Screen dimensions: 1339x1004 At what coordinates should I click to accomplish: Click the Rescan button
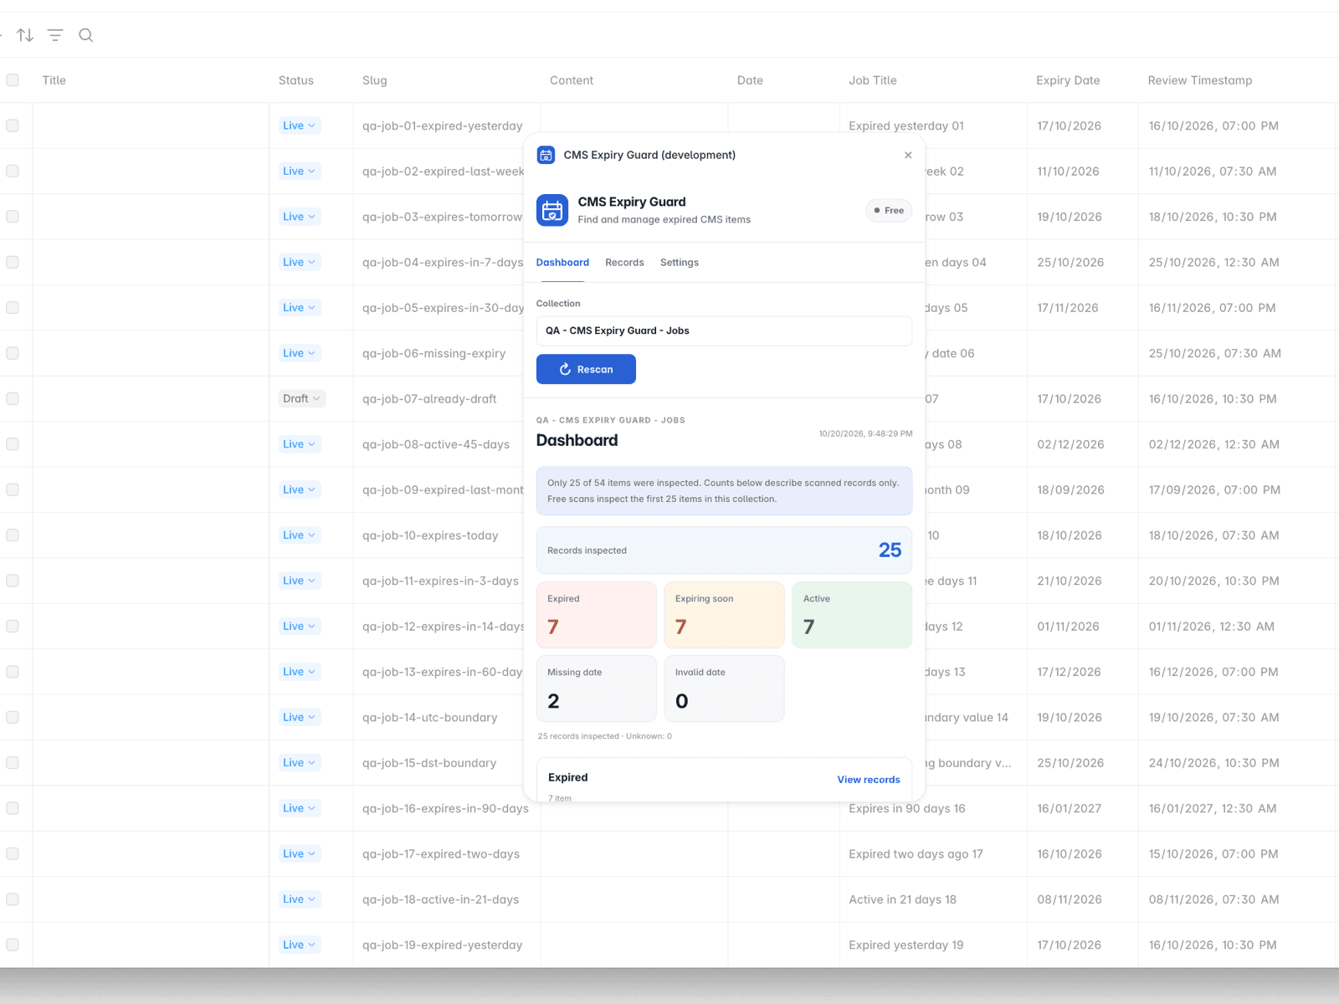[x=586, y=369]
